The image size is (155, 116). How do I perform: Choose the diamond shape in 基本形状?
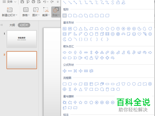pyautogui.click(x=102, y=29)
